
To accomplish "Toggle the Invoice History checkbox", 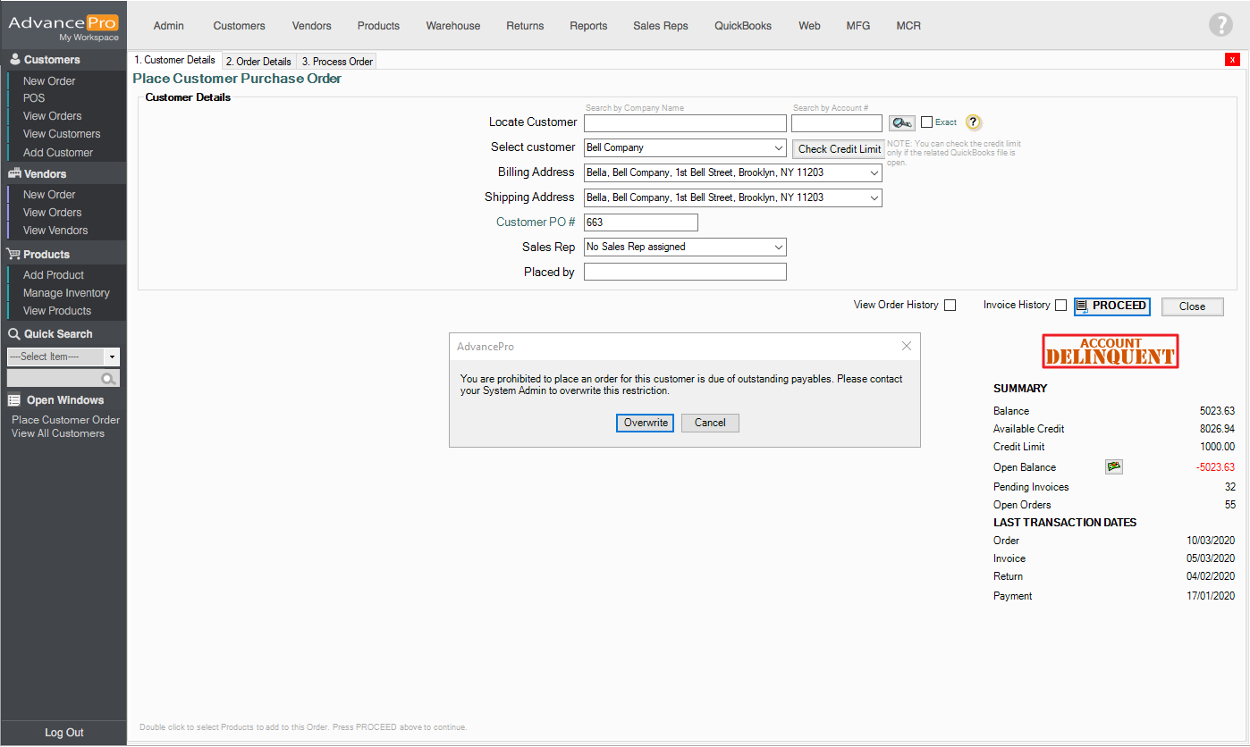I will (1060, 306).
